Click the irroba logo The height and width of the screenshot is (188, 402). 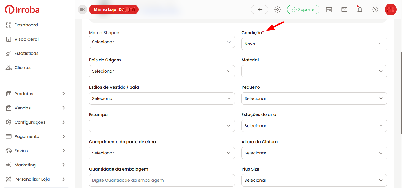pyautogui.click(x=22, y=9)
